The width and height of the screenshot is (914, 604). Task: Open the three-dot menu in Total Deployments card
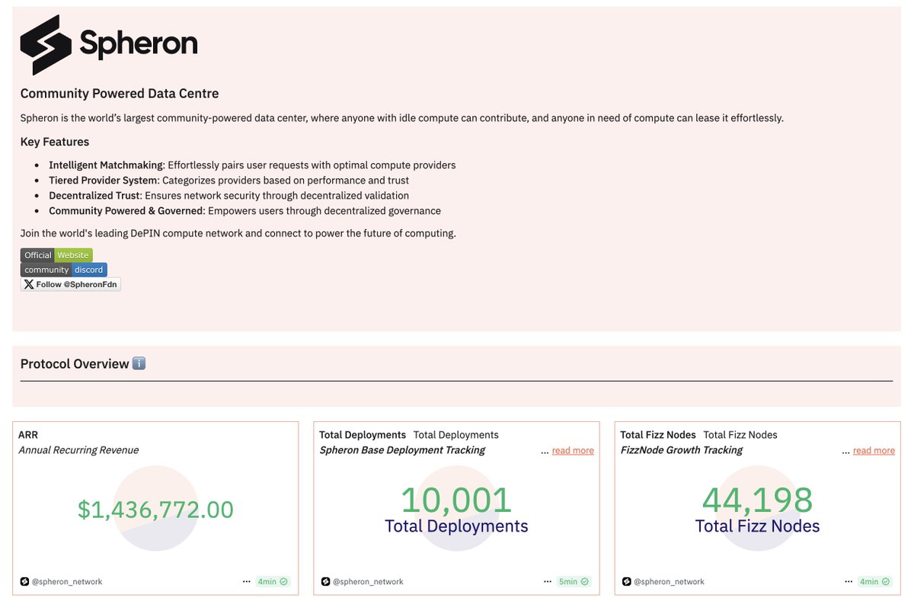click(548, 581)
